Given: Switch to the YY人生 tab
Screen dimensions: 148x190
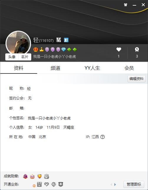Looking at the screenshot, I should (x=92, y=68).
